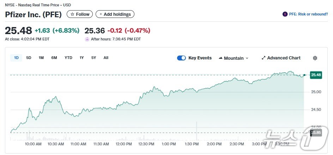Screen dimensions: 333x155
Task: Toggle Key Events switch off
Action: [x=181, y=58]
